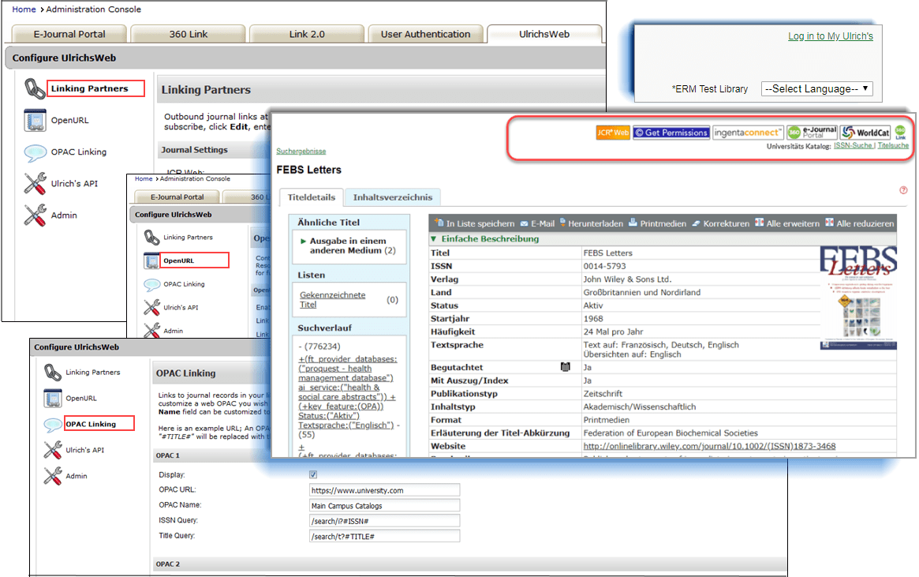Screen dimensions: 919x577
Task: Select the UlrichsWeb tab
Action: [544, 34]
